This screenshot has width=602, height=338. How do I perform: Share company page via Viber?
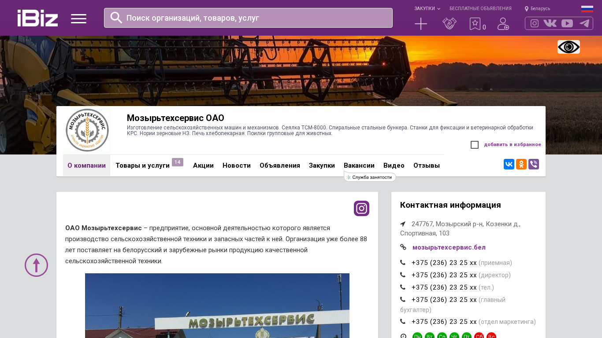click(534, 164)
